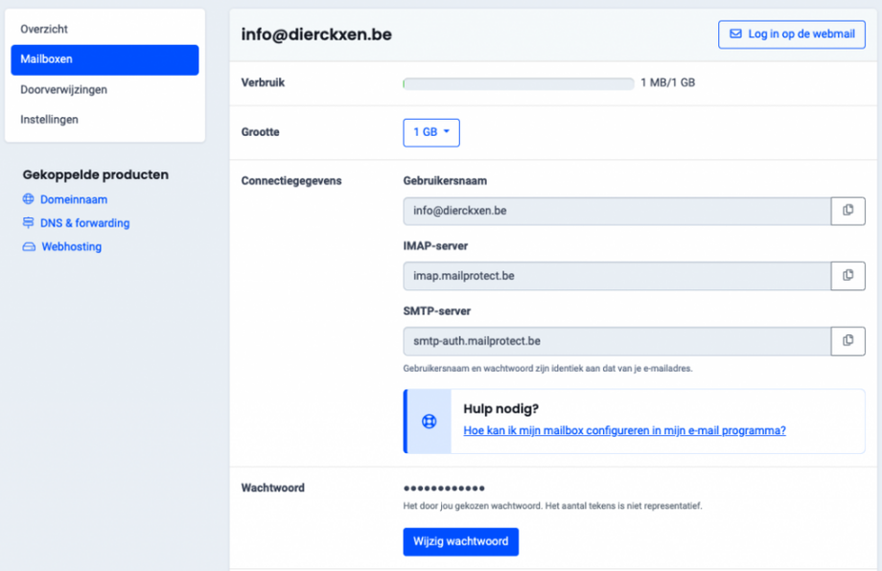Open the Grootte 1 GB dropdown
882x571 pixels.
(x=431, y=132)
